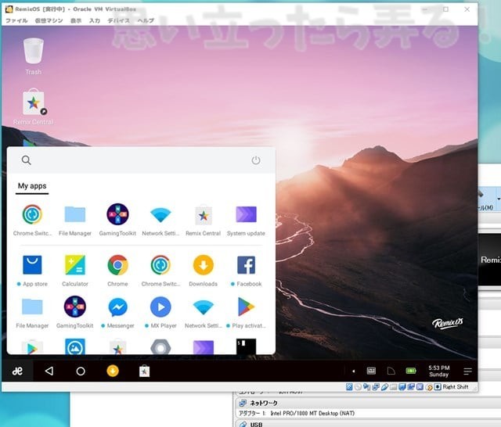
Task: Open Remix Central pinned on the taskbar
Action: [144, 371]
